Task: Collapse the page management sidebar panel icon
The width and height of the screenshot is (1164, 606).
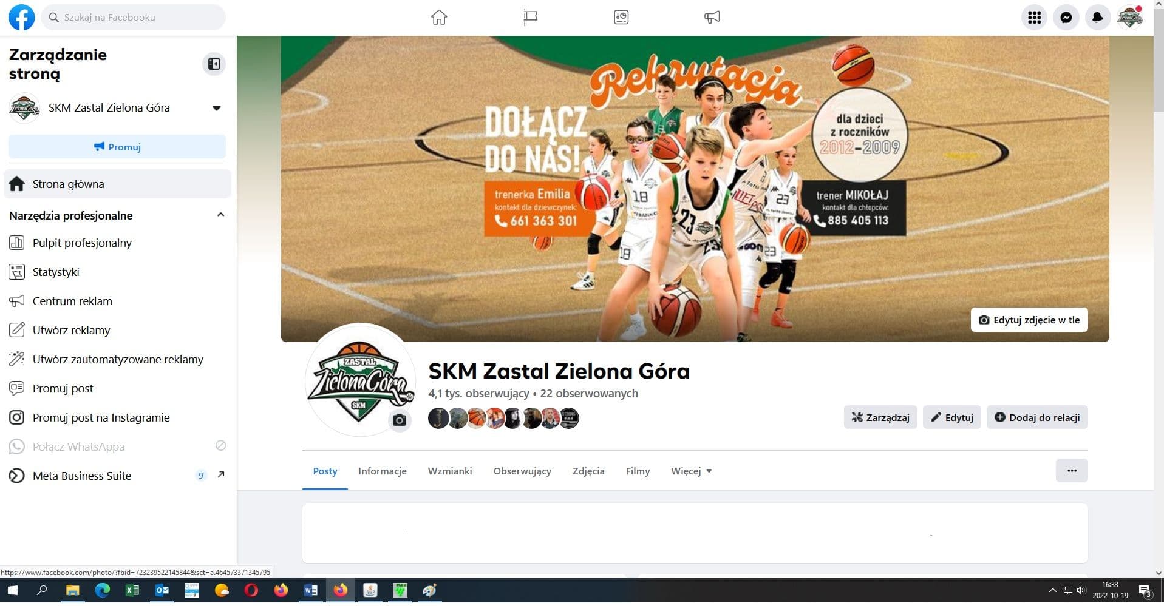Action: [x=214, y=64]
